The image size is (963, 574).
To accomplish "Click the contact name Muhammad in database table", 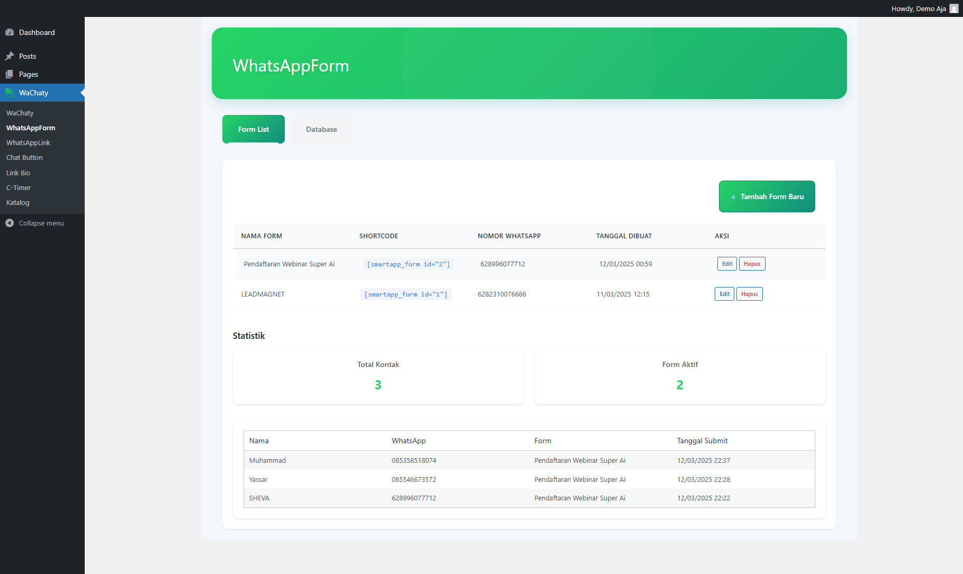I will pyautogui.click(x=267, y=460).
